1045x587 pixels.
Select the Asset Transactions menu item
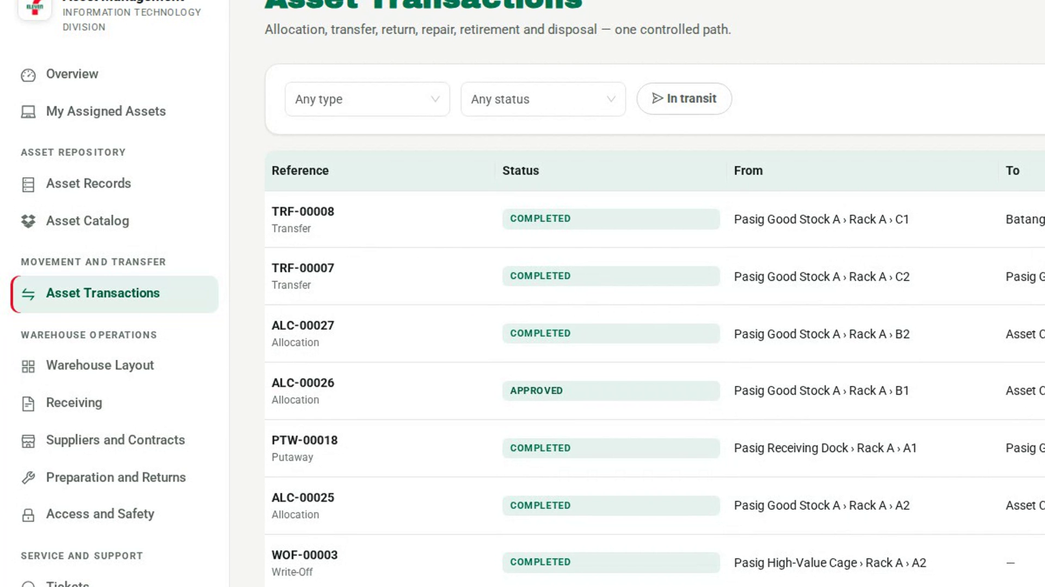click(114, 293)
